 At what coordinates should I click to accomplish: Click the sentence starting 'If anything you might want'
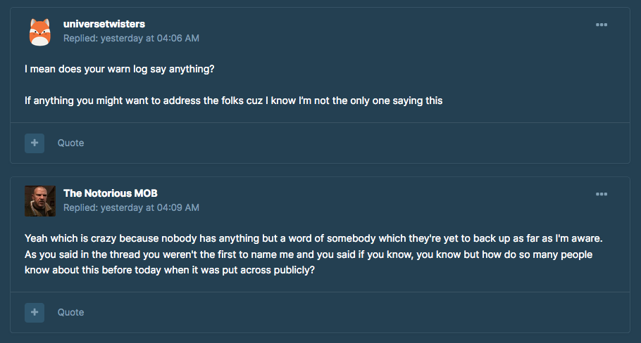pos(233,101)
